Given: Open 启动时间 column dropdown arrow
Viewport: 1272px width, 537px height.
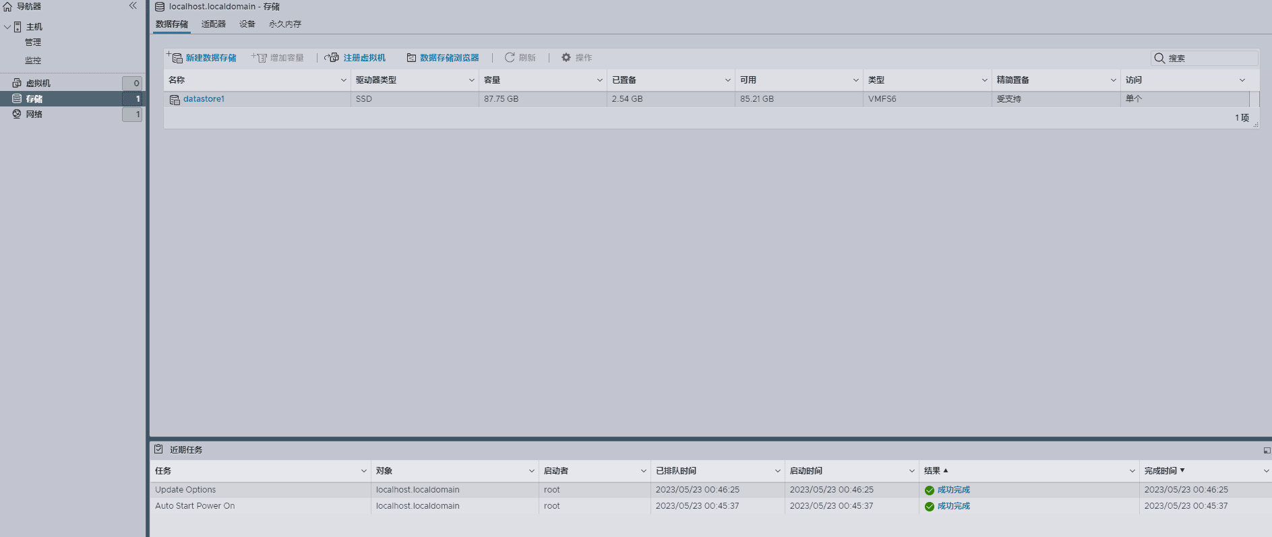Looking at the screenshot, I should [x=912, y=471].
